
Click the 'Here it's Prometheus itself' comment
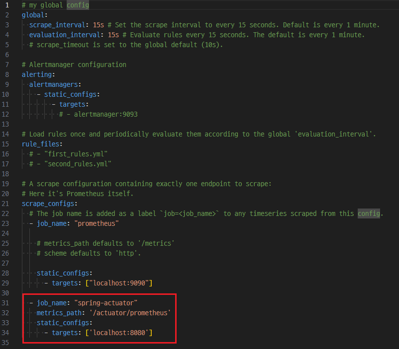click(x=78, y=194)
